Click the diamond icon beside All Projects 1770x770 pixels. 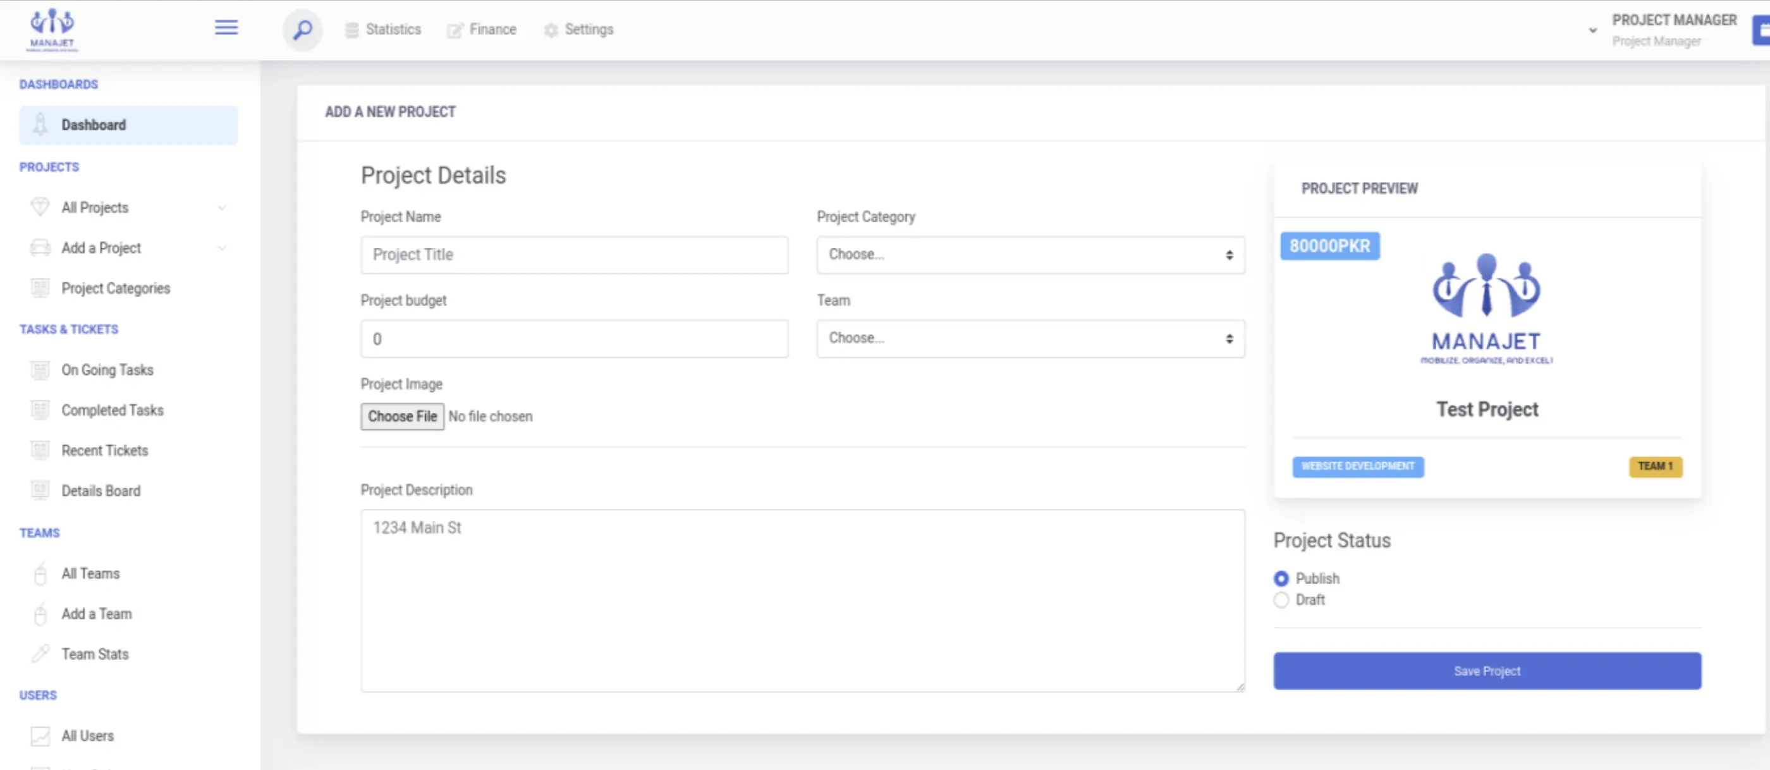(x=40, y=207)
